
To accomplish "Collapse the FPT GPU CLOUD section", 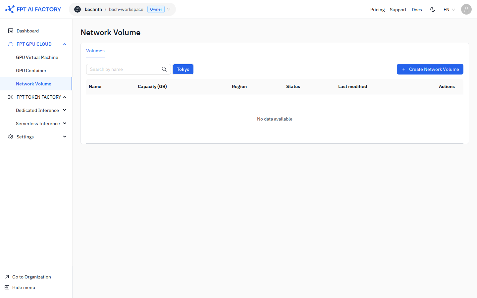I will [65, 44].
